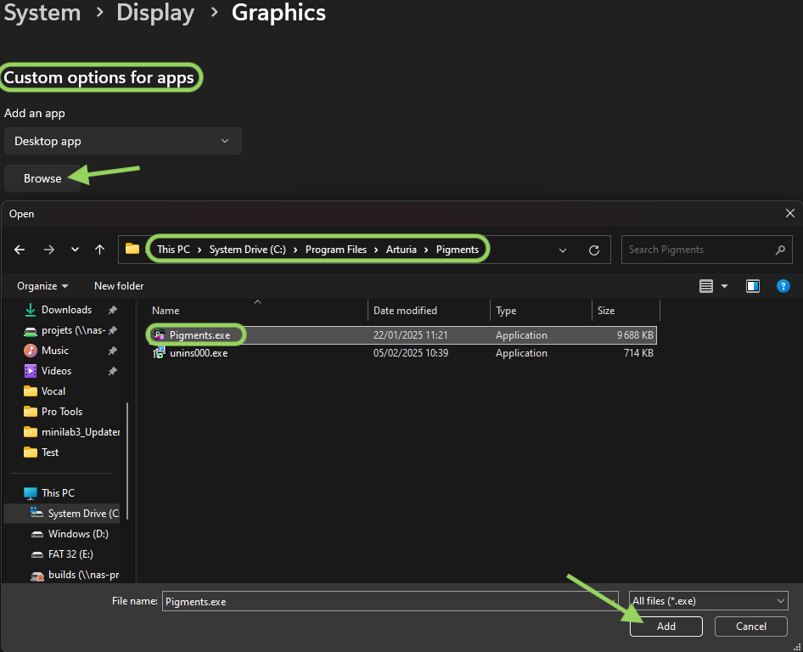Create a New folder
Viewport: 803px width, 652px height.
tap(119, 286)
